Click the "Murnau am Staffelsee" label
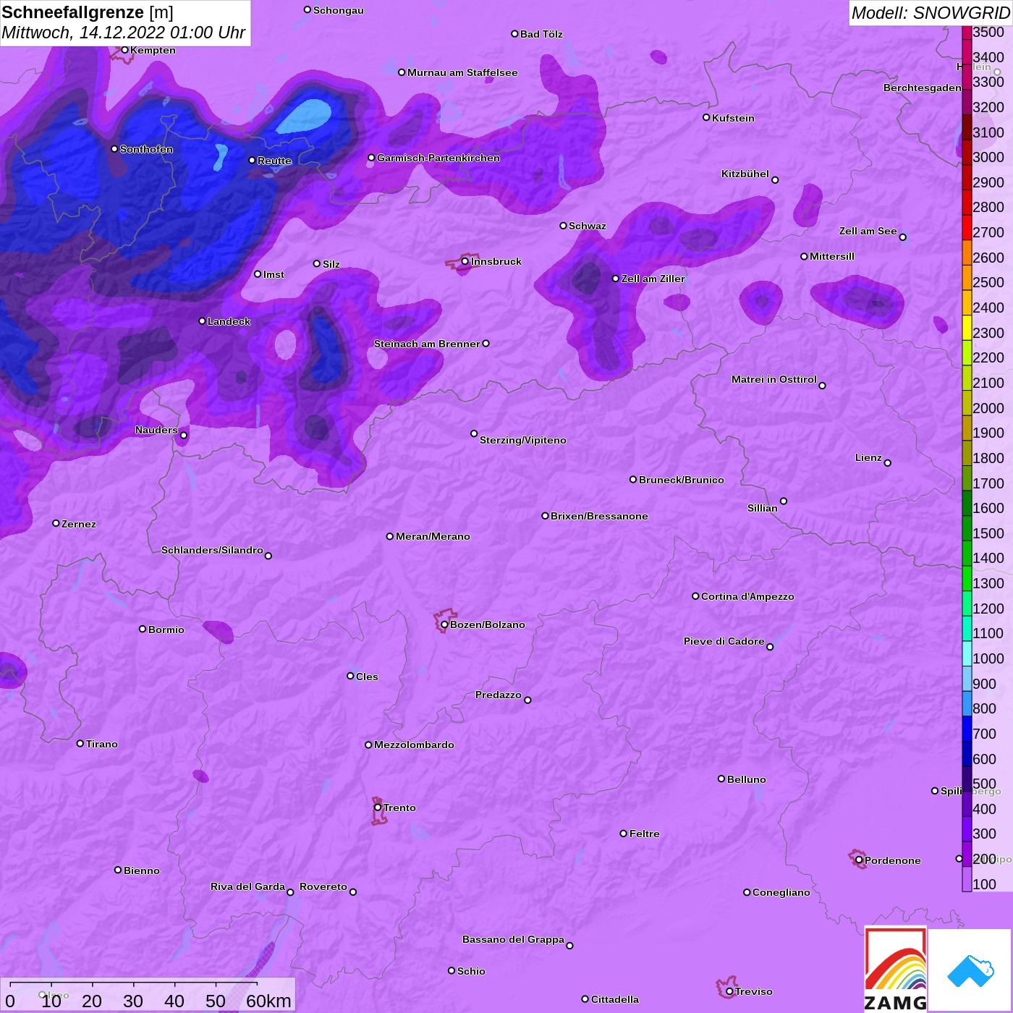The image size is (1013, 1013). [x=462, y=72]
